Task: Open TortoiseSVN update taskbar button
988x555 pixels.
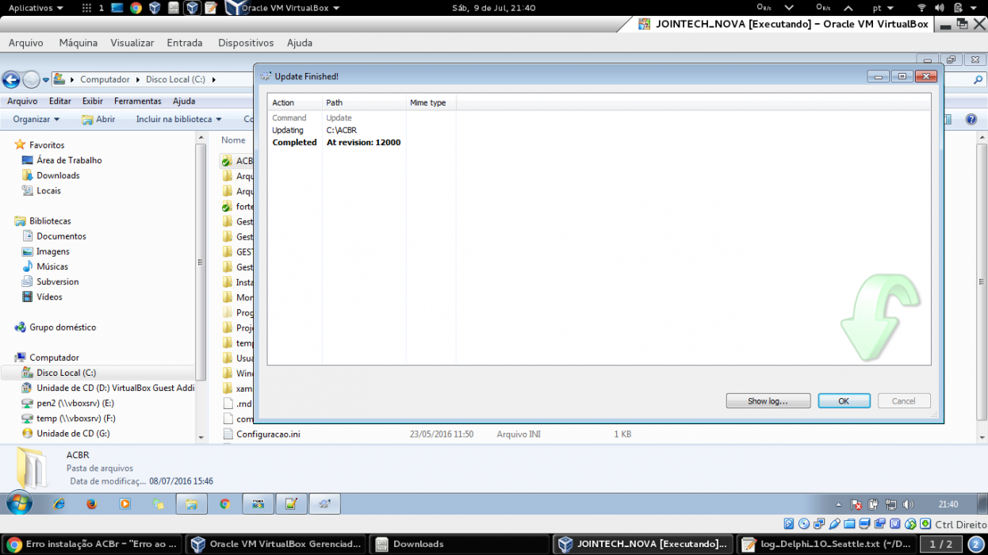Action: pyautogui.click(x=324, y=503)
